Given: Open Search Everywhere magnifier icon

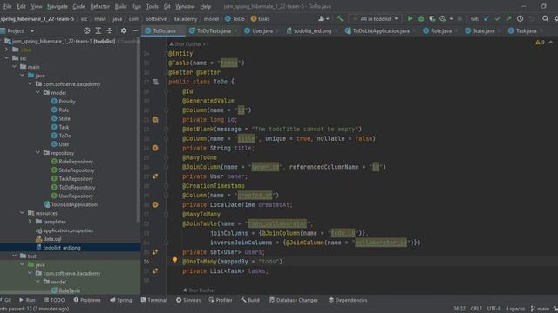Looking at the screenshot, I should pyautogui.click(x=545, y=19).
